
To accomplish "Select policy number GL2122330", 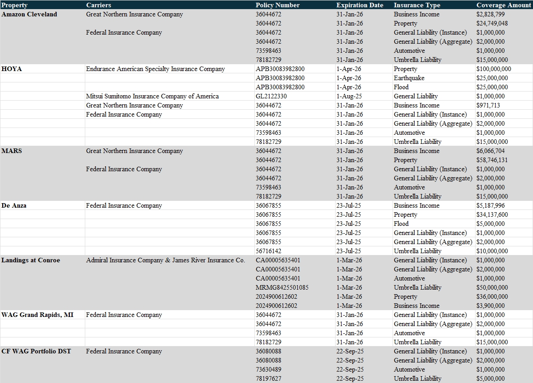I will 271,96.
